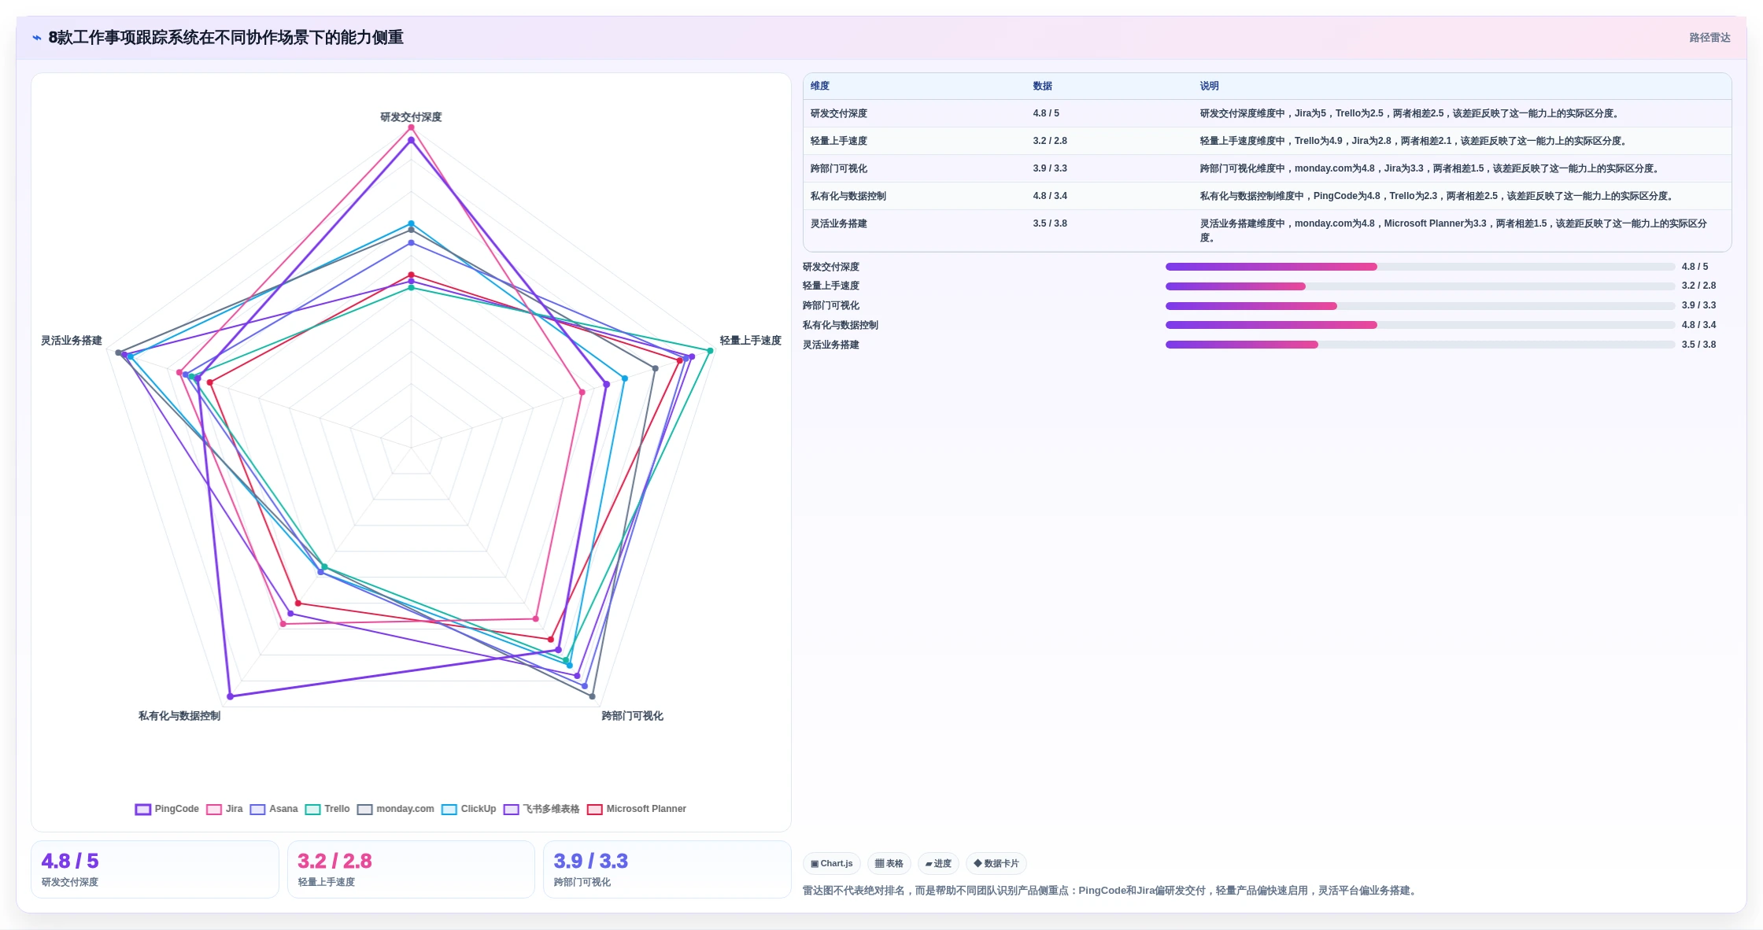Click the 跨部门可视化 radar axis label
The width and height of the screenshot is (1763, 930).
tap(632, 716)
